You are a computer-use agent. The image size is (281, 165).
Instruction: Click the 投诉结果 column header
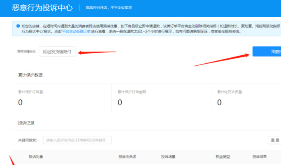tap(260, 157)
